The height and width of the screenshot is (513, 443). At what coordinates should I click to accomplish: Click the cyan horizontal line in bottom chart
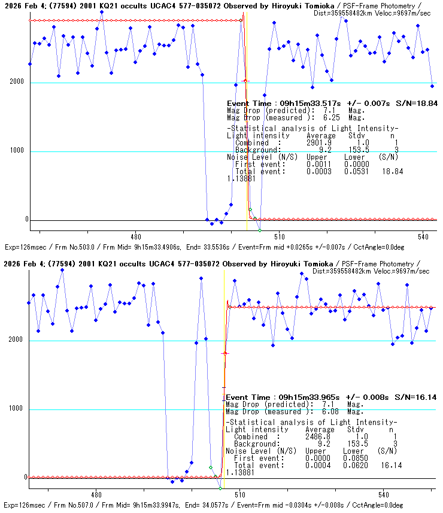[x=120, y=410]
